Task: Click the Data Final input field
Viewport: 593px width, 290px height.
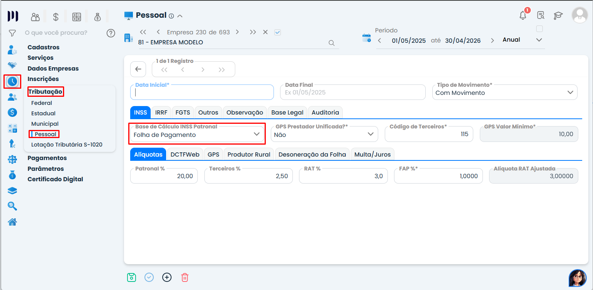Action: click(352, 93)
